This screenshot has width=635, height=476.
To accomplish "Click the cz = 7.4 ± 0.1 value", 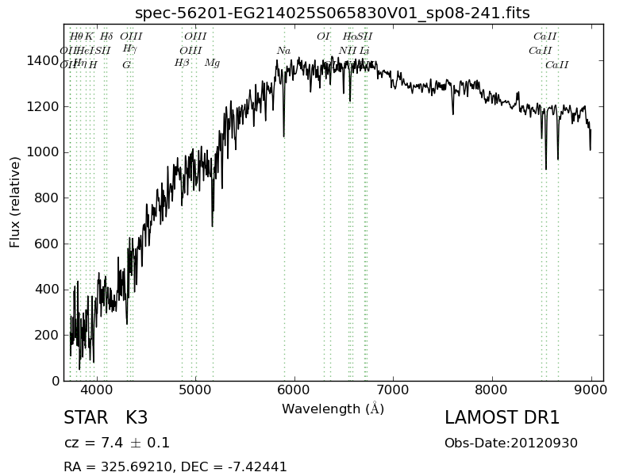I will click(117, 443).
